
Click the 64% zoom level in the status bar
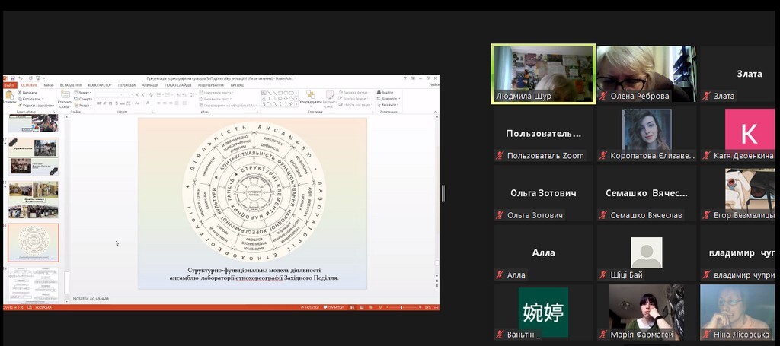coord(428,307)
